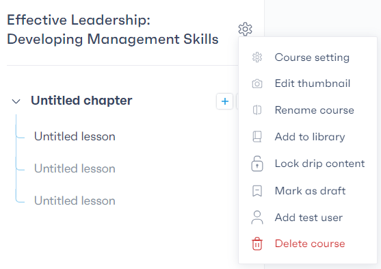Choose Delete course in red

click(x=310, y=244)
